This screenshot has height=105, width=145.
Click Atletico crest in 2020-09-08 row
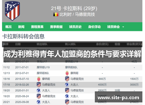pyautogui.click(x=67, y=102)
